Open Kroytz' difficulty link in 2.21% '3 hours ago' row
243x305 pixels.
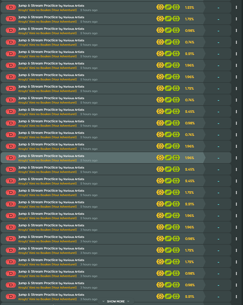[x=48, y=299]
